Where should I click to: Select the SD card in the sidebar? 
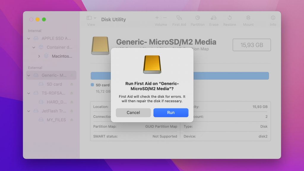55,84
